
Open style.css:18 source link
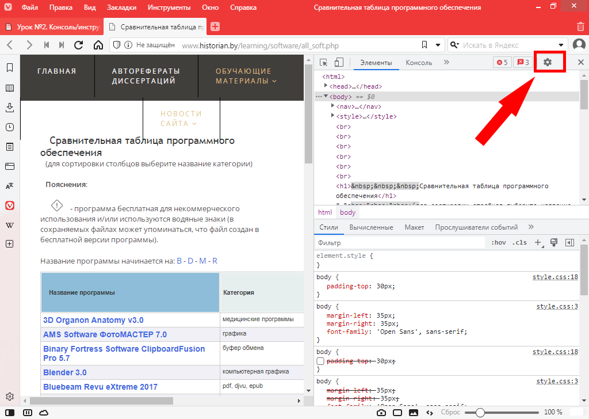[x=555, y=277]
